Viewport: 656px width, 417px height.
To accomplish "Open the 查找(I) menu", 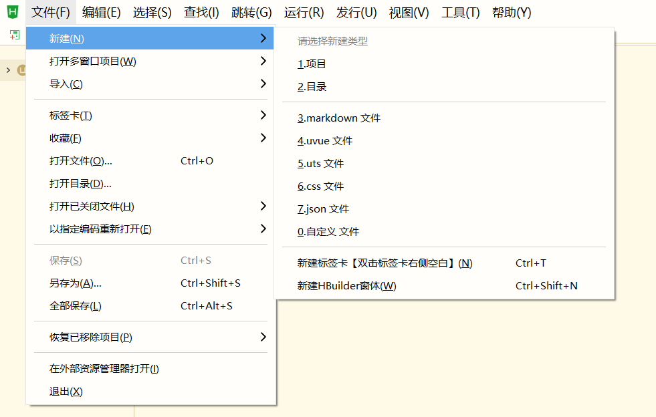I will [x=201, y=13].
